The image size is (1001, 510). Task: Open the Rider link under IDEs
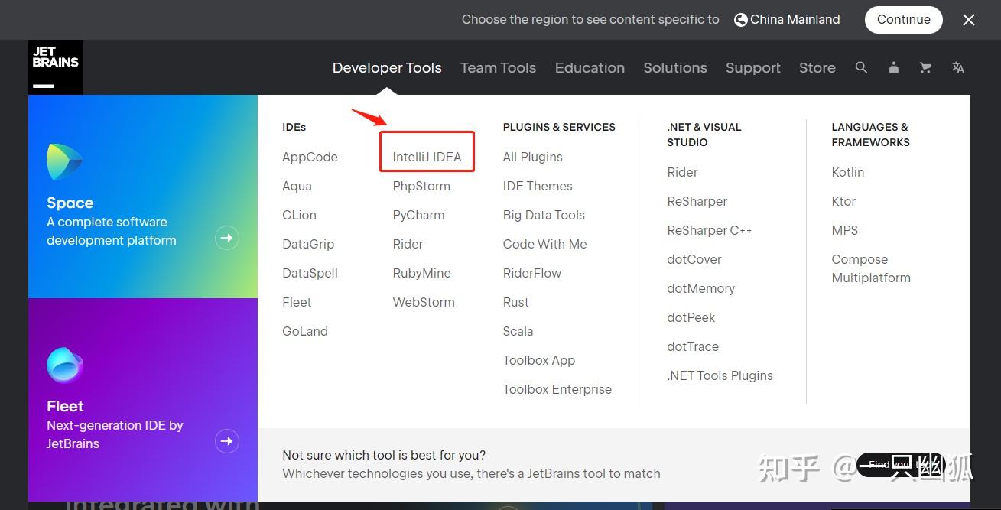click(408, 244)
